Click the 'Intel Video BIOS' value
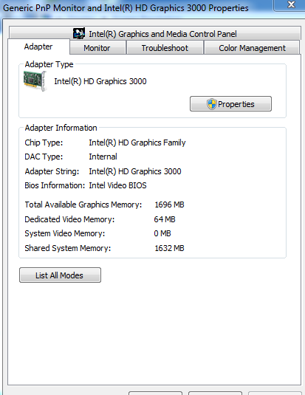 point(117,185)
